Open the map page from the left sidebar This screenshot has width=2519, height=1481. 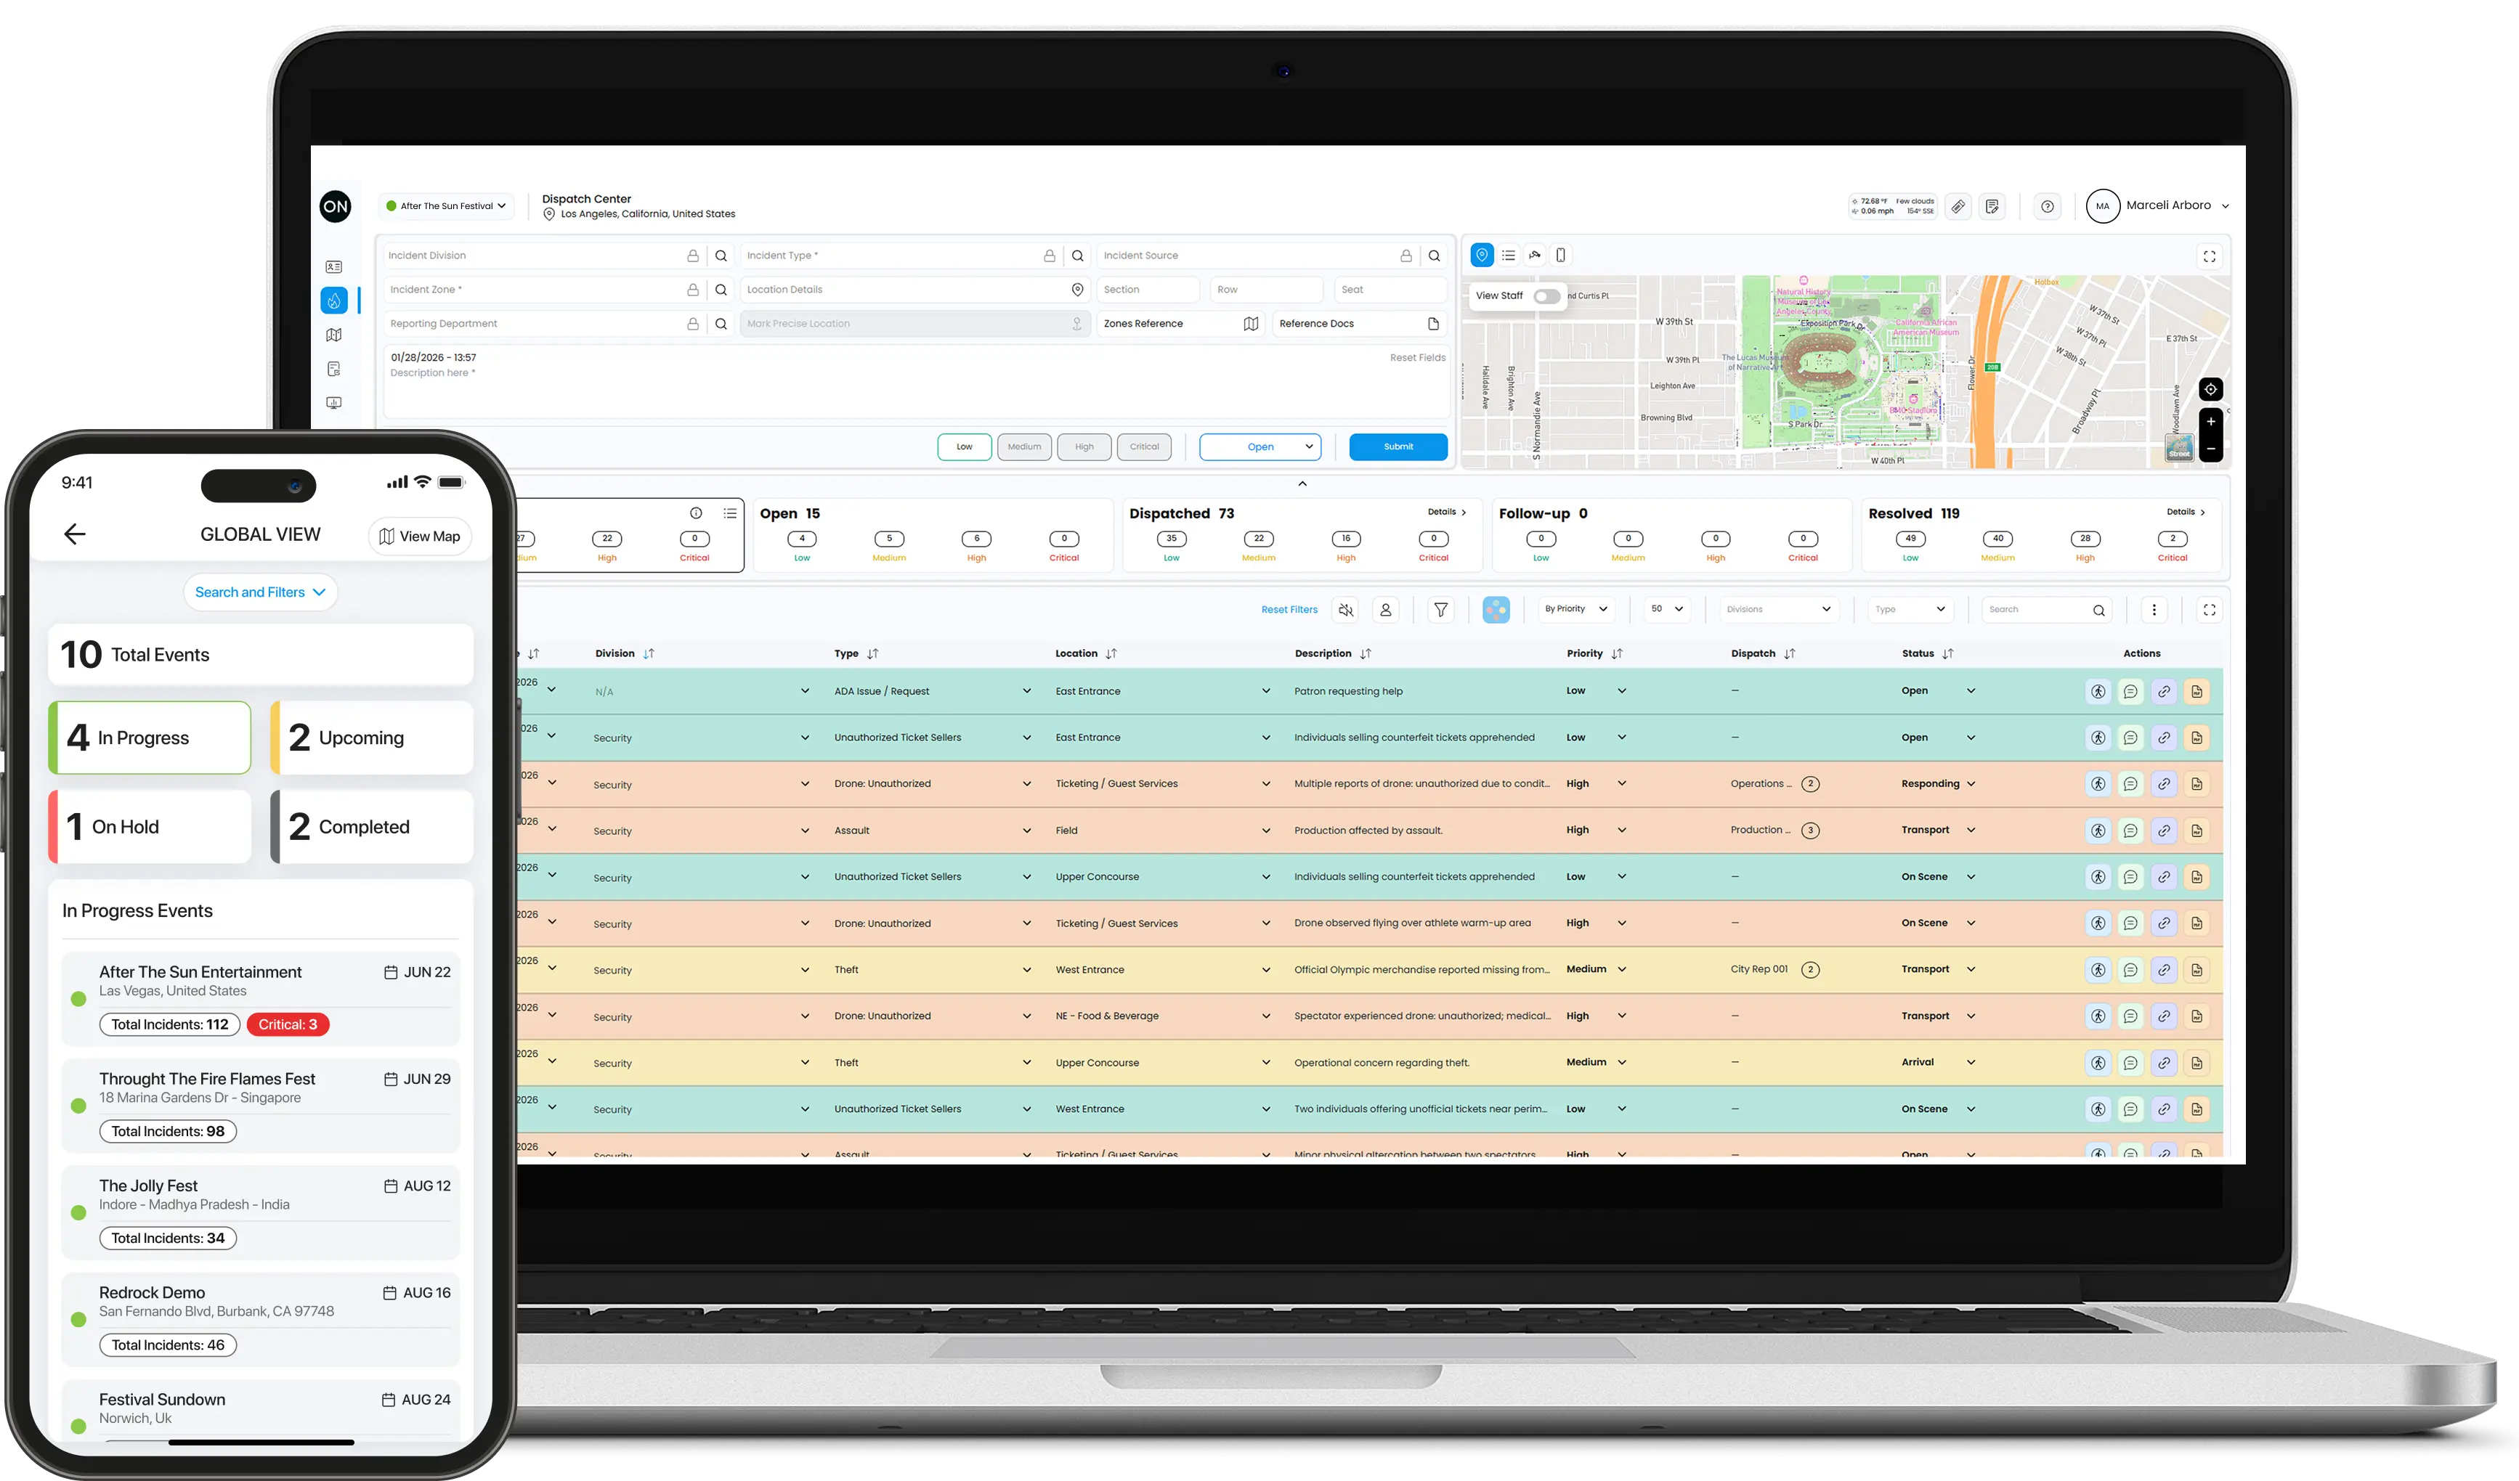coord(334,335)
